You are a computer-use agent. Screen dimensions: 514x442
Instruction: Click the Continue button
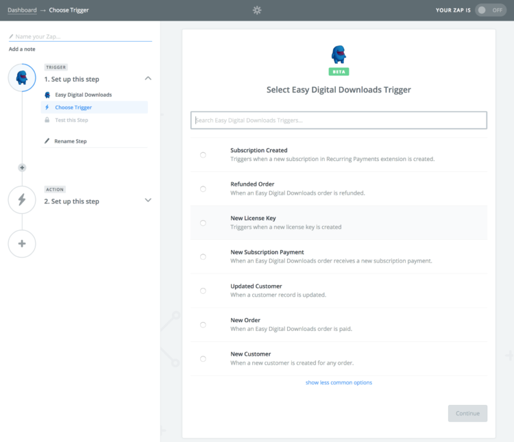467,413
